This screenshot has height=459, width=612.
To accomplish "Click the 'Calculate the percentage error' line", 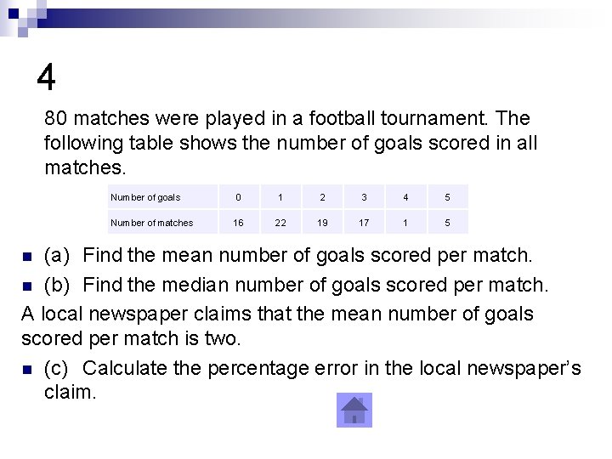I will coord(313,379).
